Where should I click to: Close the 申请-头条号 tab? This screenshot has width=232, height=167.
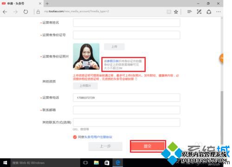[x=40, y=3]
